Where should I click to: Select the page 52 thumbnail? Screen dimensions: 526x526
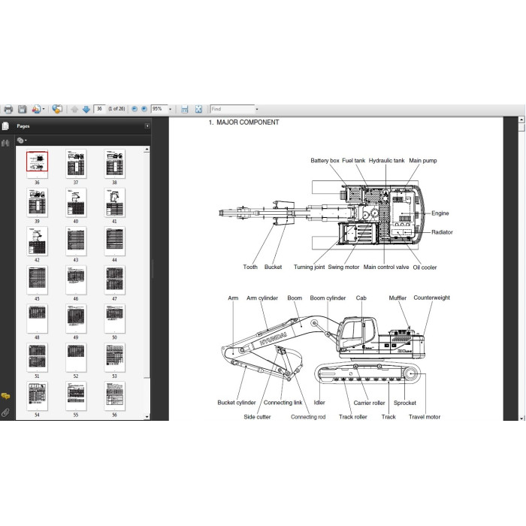(76, 358)
